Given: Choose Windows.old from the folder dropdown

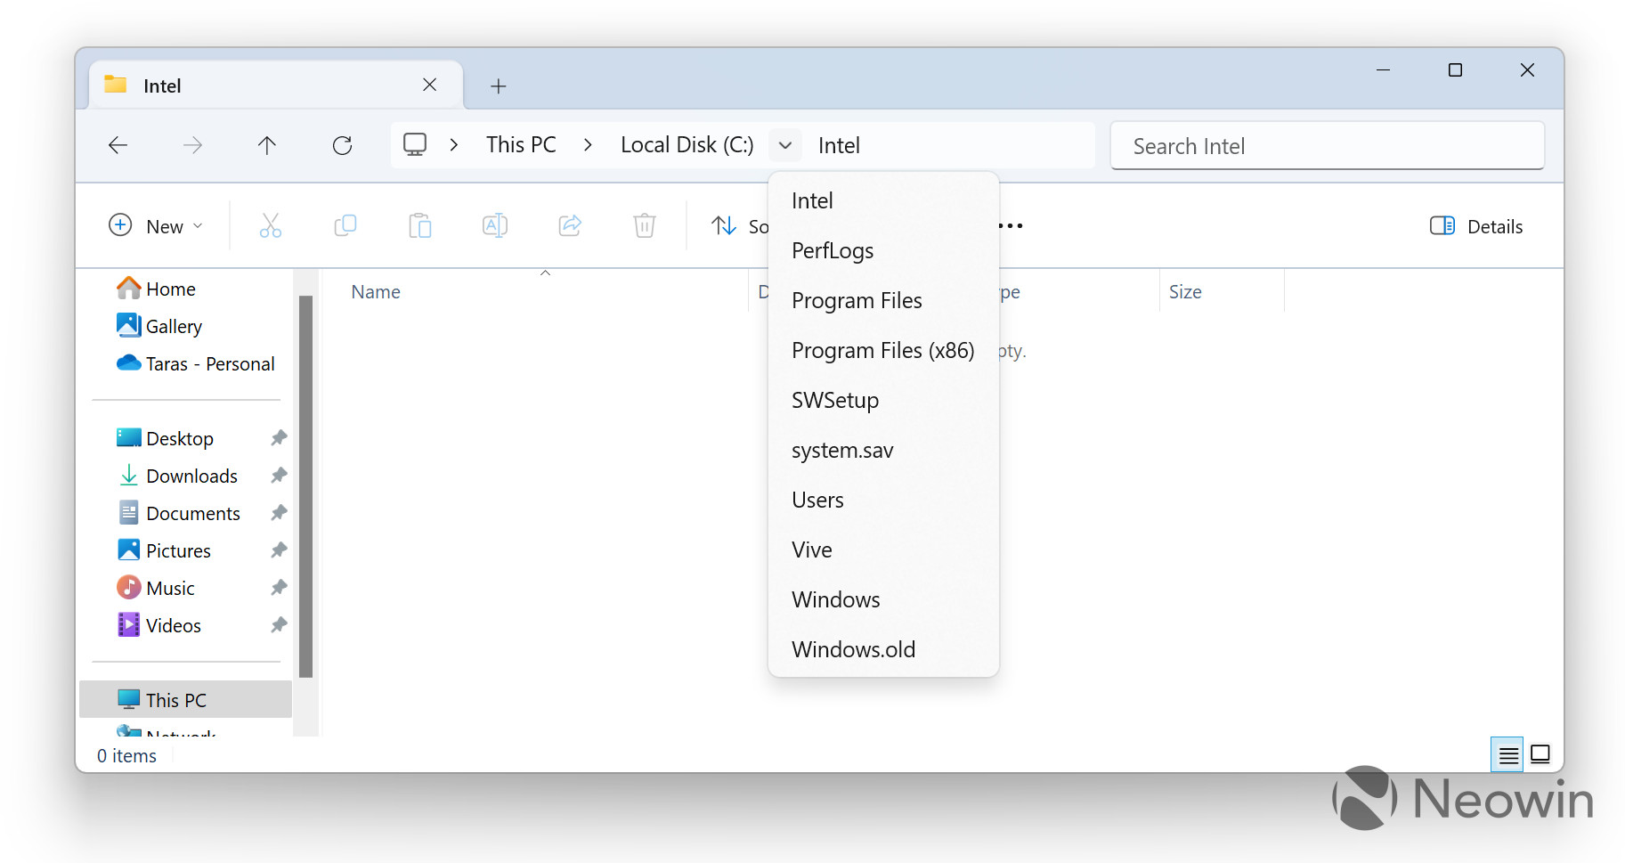Looking at the screenshot, I should point(852,648).
